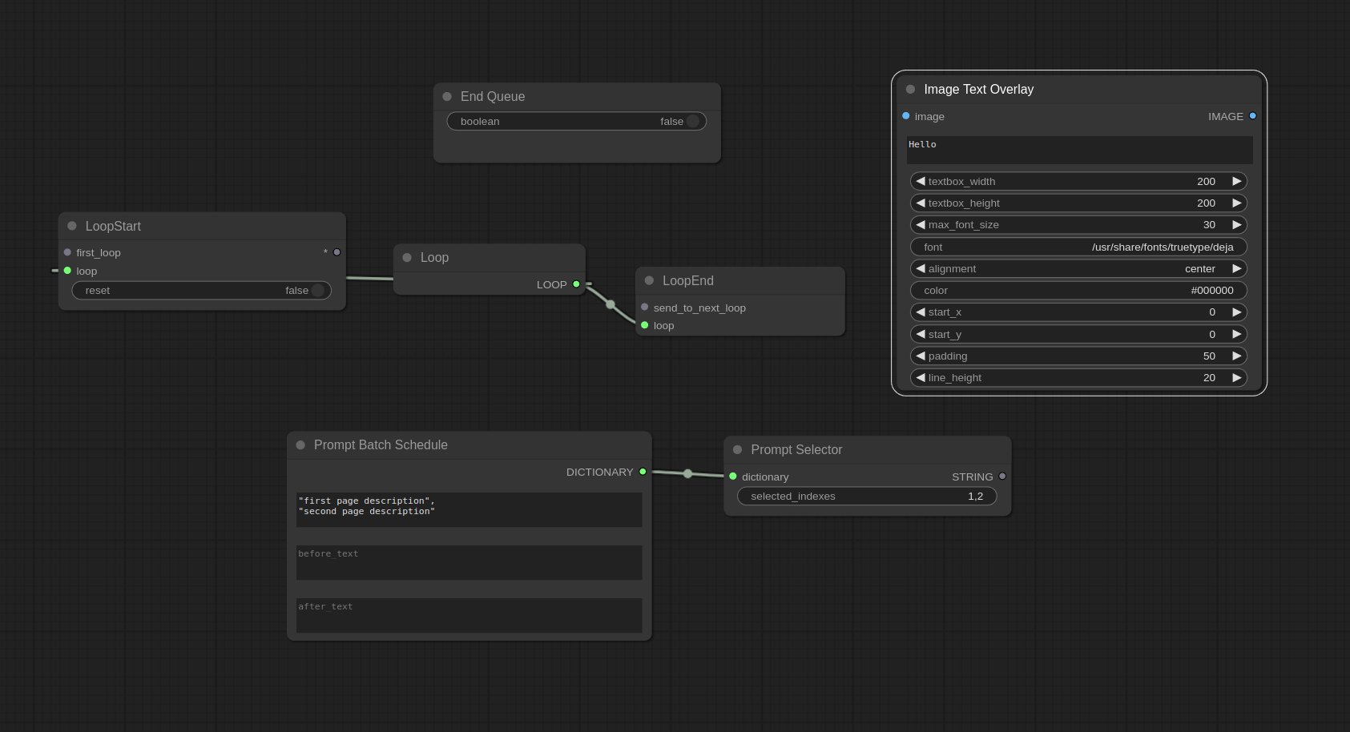Click the line_height value 20
Screen dimensions: 1350x732
click(1209, 378)
